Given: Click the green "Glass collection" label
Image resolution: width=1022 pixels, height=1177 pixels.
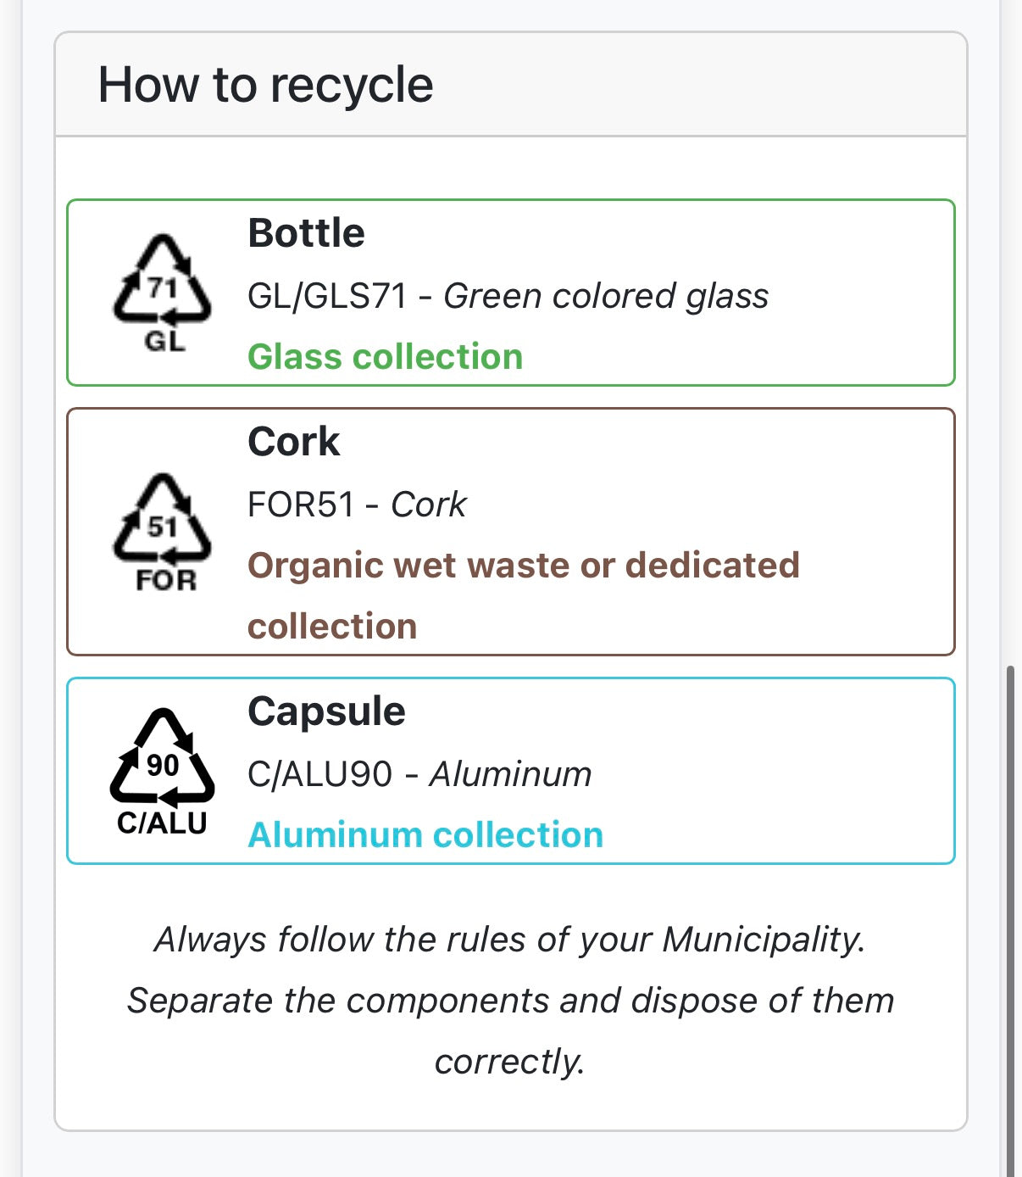Looking at the screenshot, I should tap(385, 357).
